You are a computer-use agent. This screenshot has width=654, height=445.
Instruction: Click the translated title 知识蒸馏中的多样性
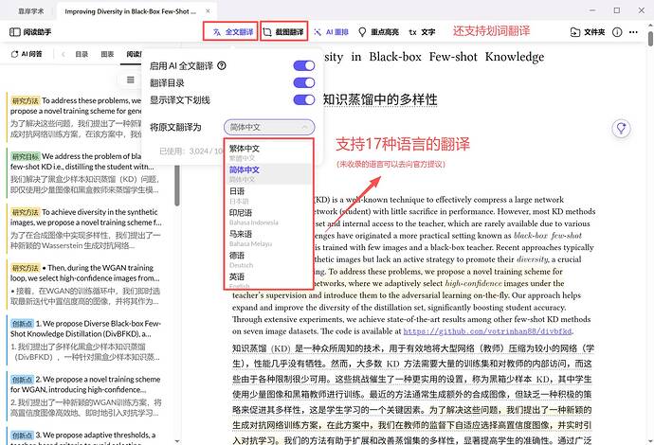380,100
